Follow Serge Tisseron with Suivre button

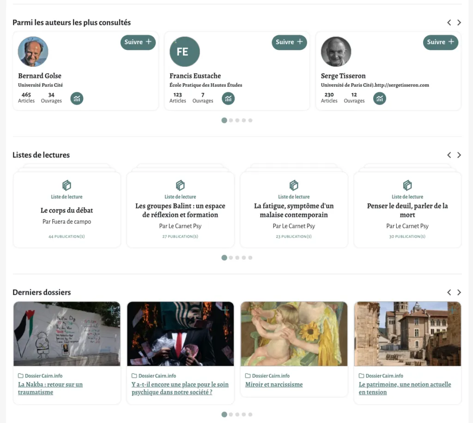(x=441, y=42)
